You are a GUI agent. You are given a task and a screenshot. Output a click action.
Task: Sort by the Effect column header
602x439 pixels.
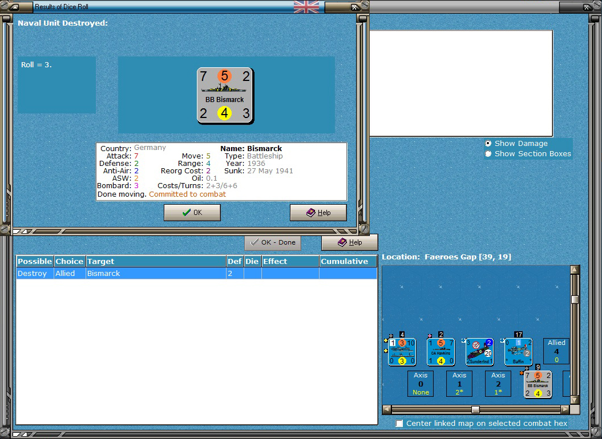(x=290, y=261)
